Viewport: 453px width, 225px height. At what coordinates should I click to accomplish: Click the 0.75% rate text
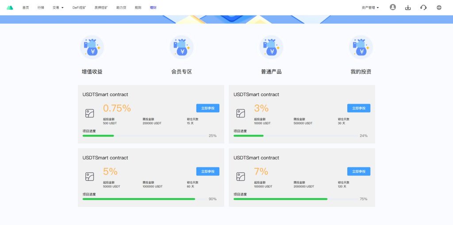[117, 108]
